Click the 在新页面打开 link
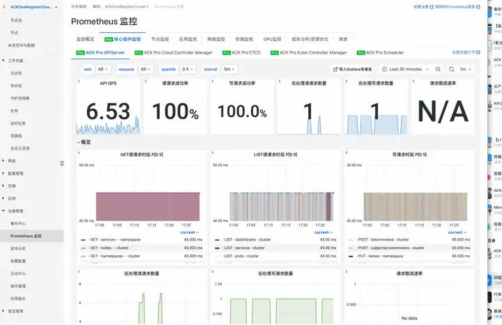The height and width of the screenshot is (325, 502). (466, 52)
